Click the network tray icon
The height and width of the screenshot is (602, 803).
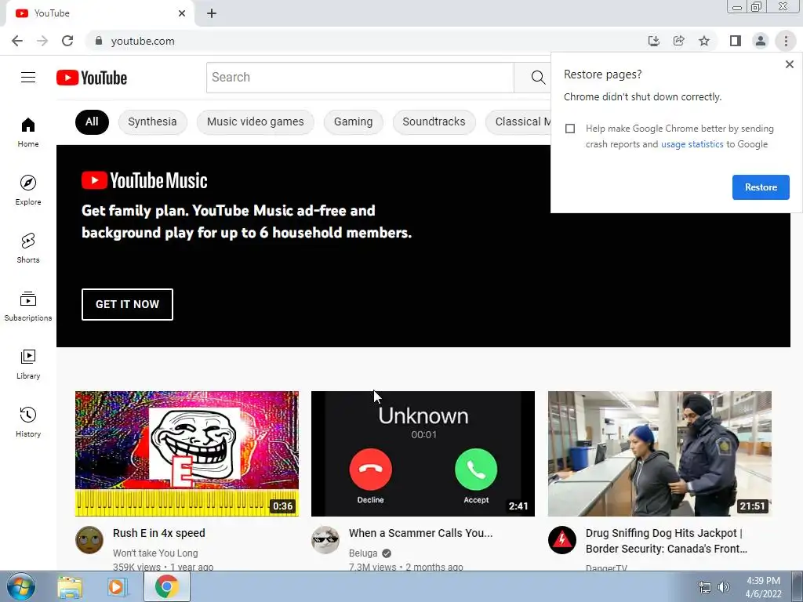pos(705,587)
